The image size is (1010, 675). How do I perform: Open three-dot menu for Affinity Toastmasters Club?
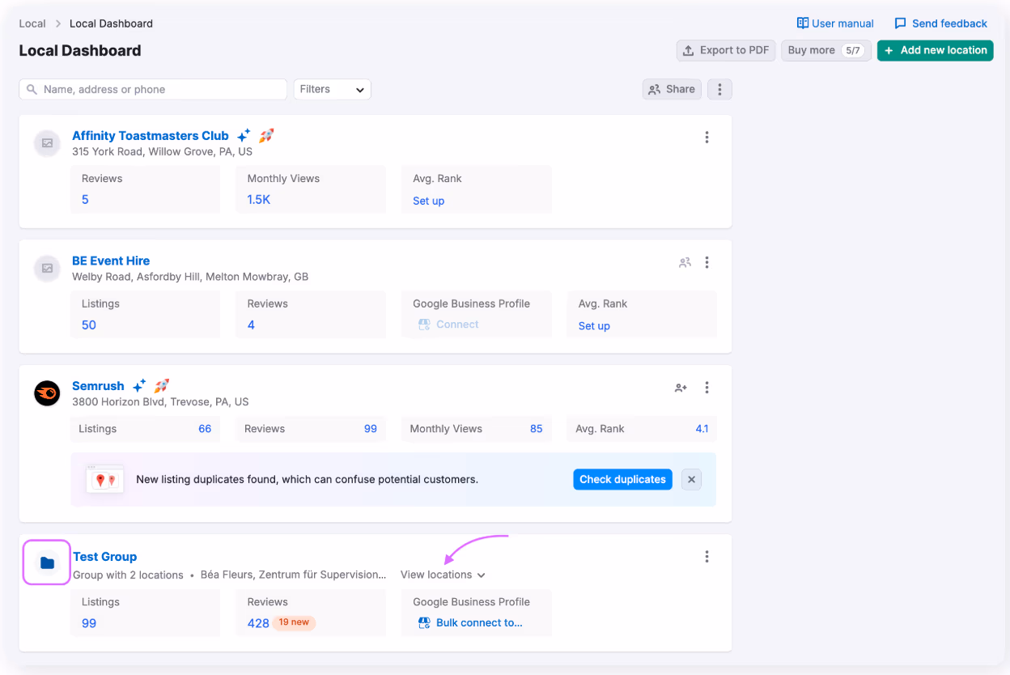coord(707,138)
